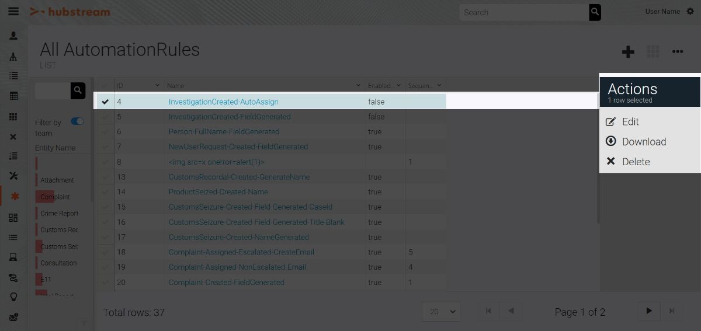
Task: Uncheck the selected row with ID 4
Action: (x=105, y=102)
